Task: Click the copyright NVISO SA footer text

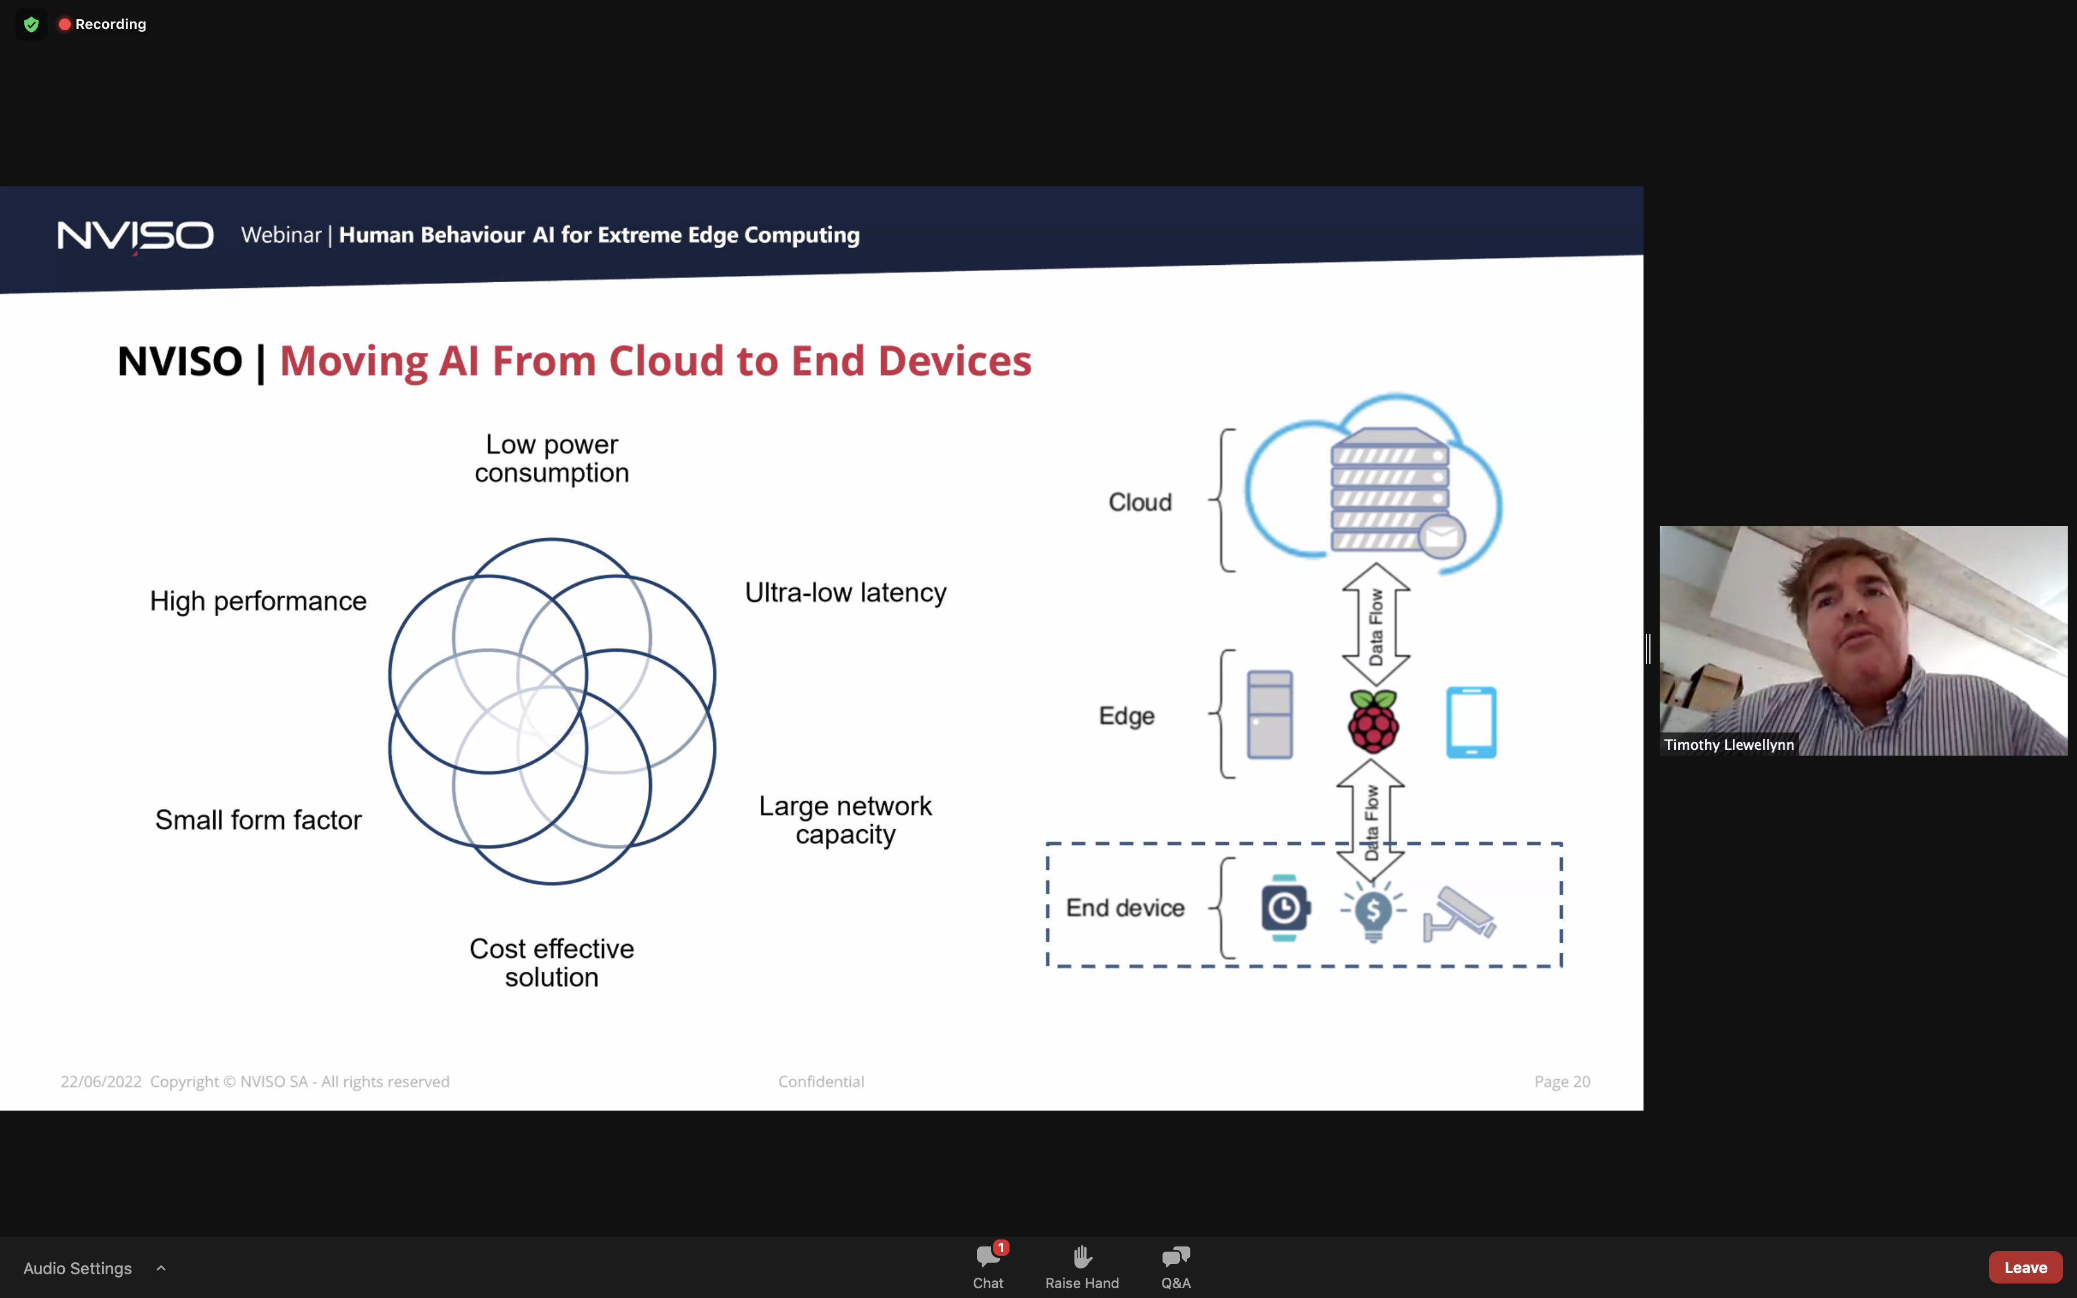Action: [x=300, y=1082]
